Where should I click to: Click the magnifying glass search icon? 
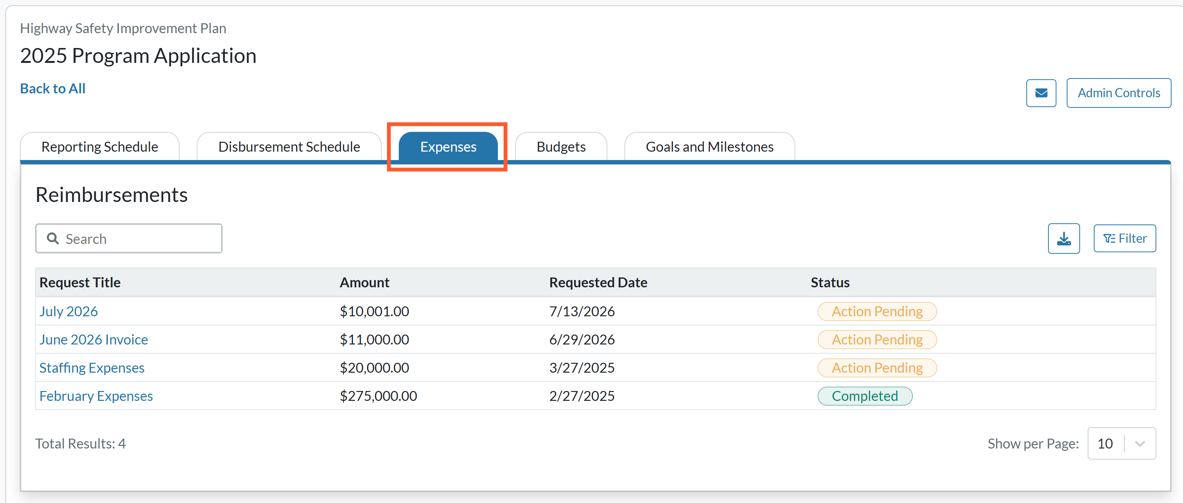(x=53, y=239)
